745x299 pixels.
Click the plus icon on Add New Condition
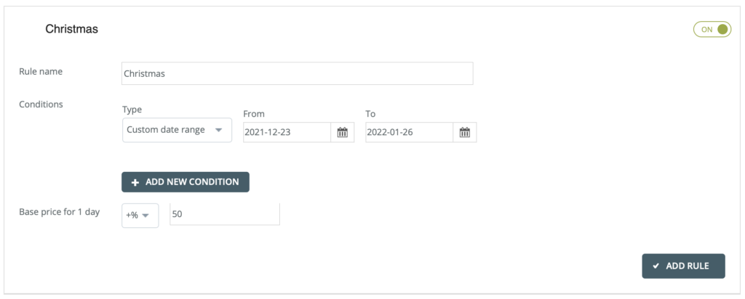click(135, 182)
